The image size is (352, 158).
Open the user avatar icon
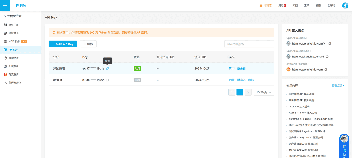[345, 5]
